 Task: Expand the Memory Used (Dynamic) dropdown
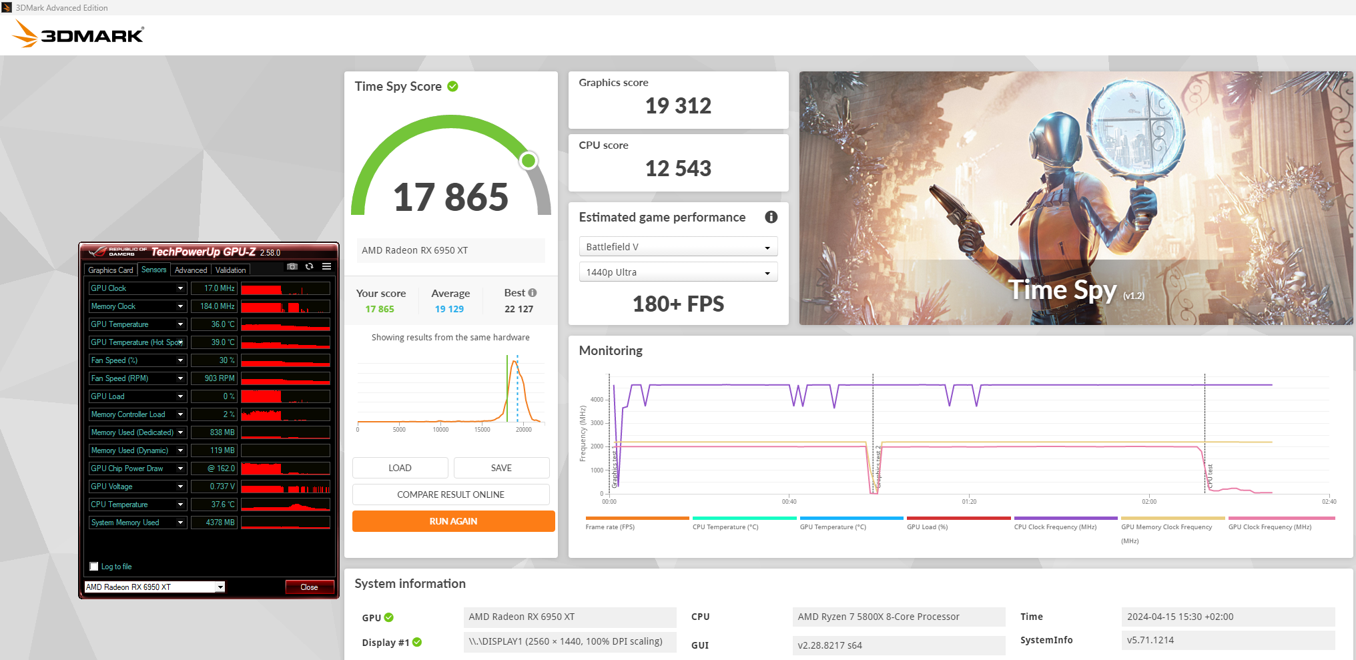point(180,450)
